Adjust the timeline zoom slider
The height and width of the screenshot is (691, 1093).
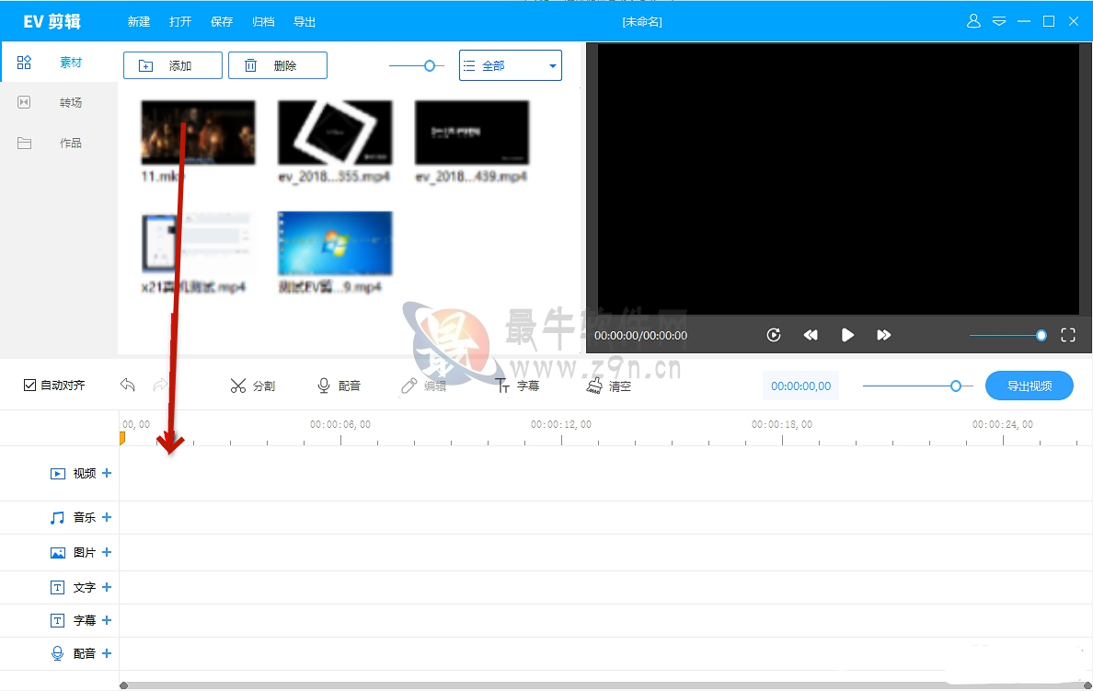pyautogui.click(x=918, y=386)
